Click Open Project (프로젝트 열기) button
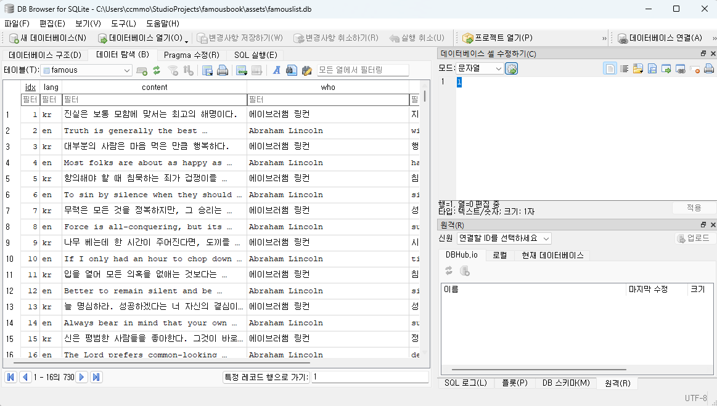The width and height of the screenshot is (717, 406). tap(498, 38)
